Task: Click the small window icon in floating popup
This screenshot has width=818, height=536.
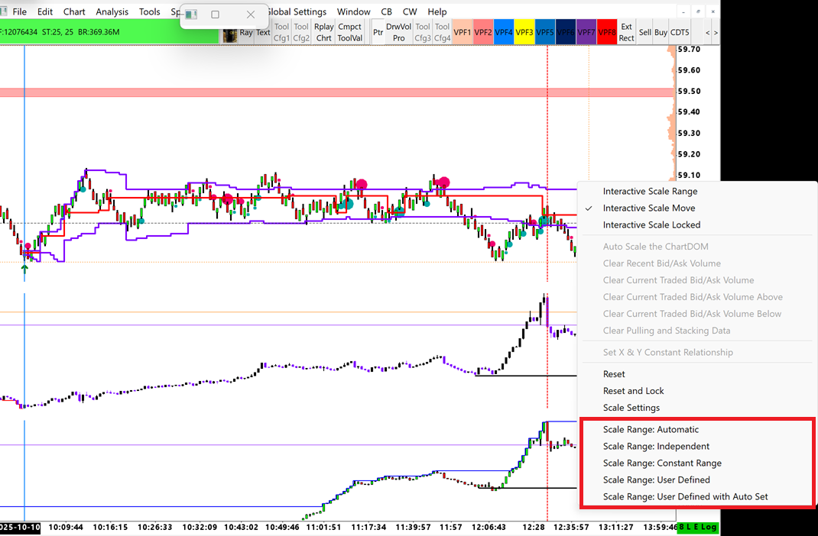Action: pos(191,15)
